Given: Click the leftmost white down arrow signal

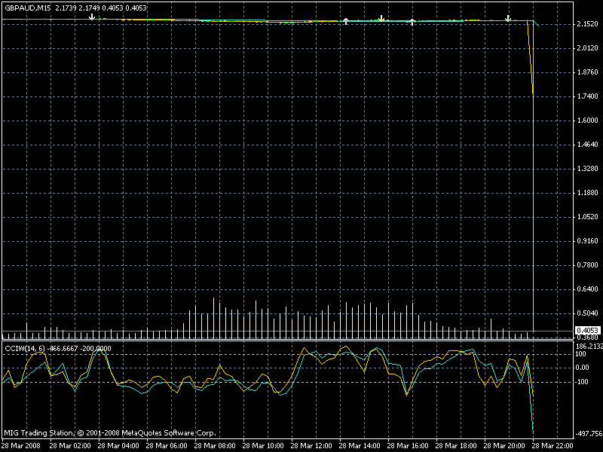Looking at the screenshot, I should click(91, 15).
